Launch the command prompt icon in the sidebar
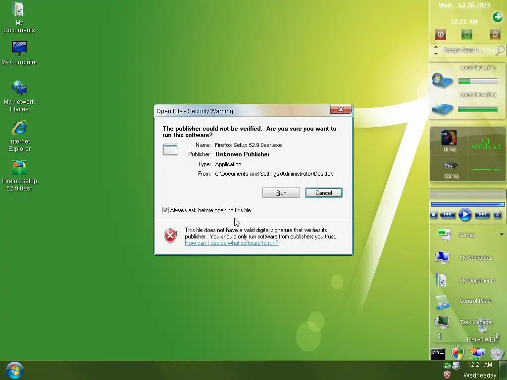 pyautogui.click(x=438, y=354)
